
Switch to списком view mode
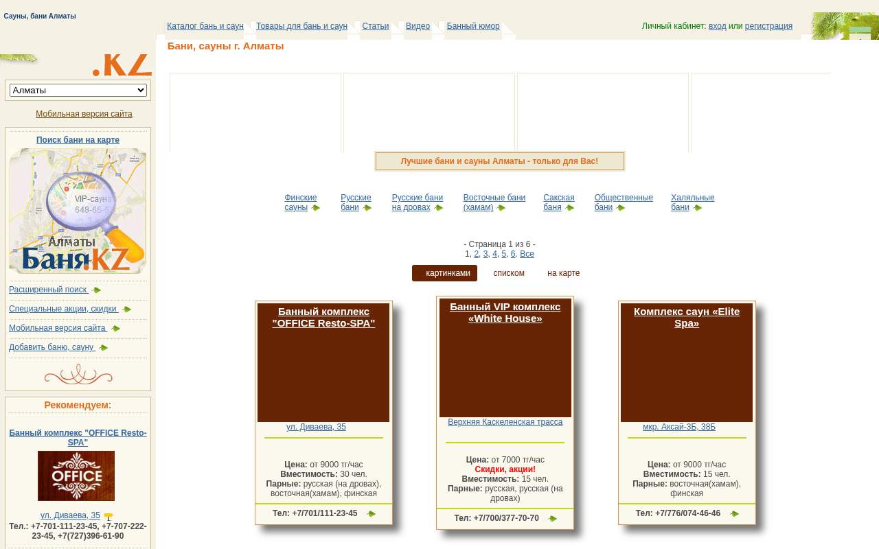click(x=509, y=273)
